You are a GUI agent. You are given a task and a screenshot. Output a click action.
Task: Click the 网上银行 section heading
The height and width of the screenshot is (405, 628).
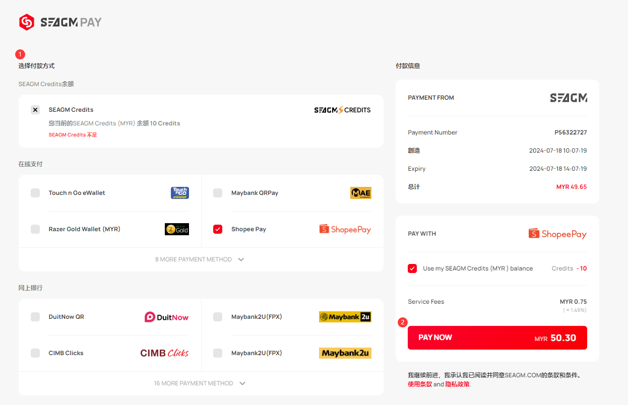pos(31,288)
